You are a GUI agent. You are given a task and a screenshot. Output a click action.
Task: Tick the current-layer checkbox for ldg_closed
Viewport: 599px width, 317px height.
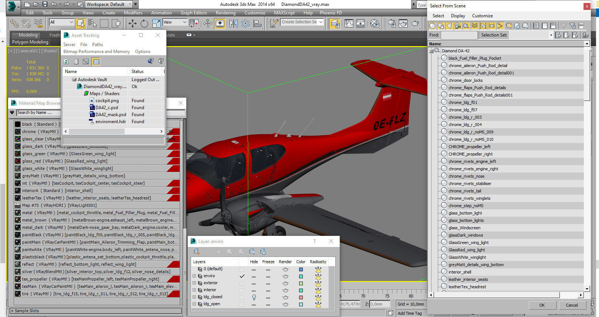coord(242,297)
